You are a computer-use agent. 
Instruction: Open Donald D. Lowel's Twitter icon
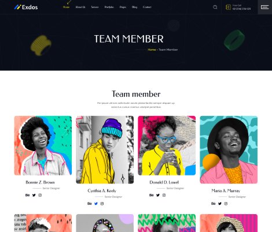click(x=158, y=195)
